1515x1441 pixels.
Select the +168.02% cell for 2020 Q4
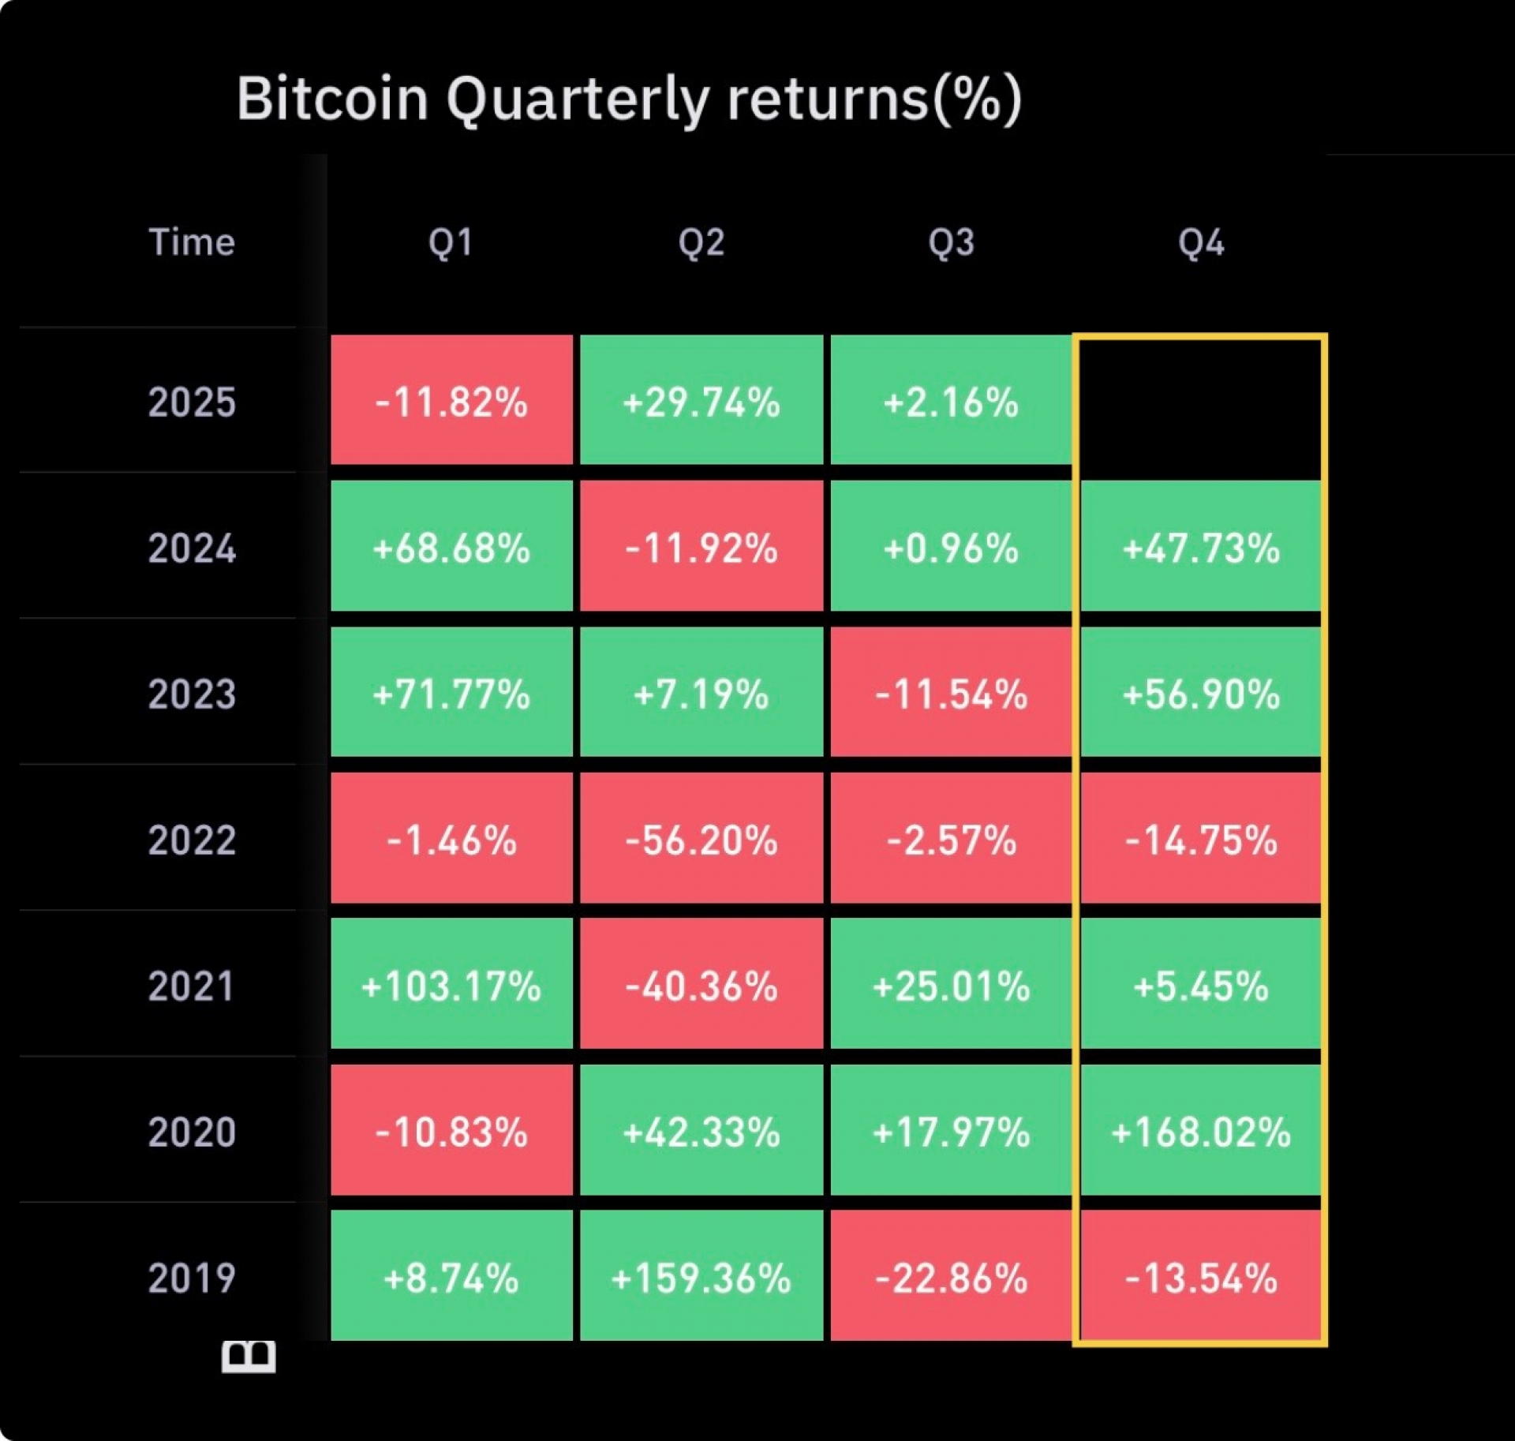pos(1200,1130)
